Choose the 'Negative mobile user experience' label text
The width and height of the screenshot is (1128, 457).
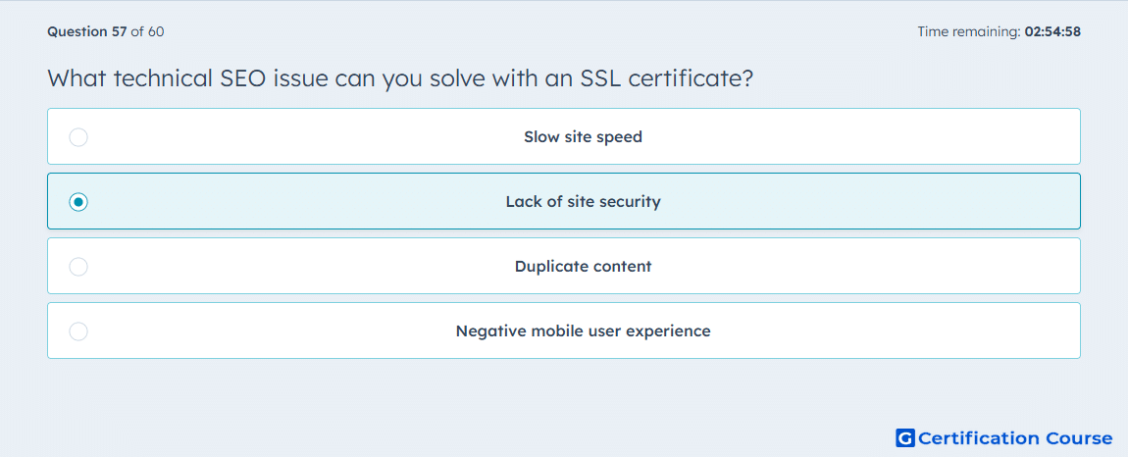coord(583,331)
